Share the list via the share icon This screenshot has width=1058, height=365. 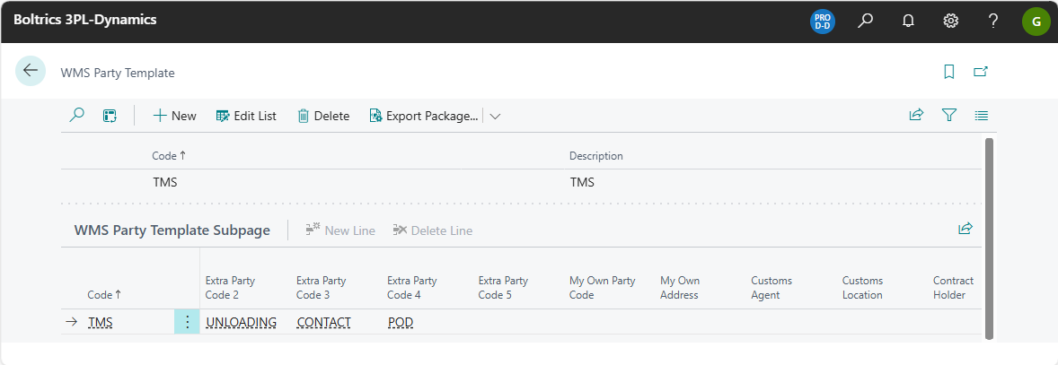(x=916, y=115)
